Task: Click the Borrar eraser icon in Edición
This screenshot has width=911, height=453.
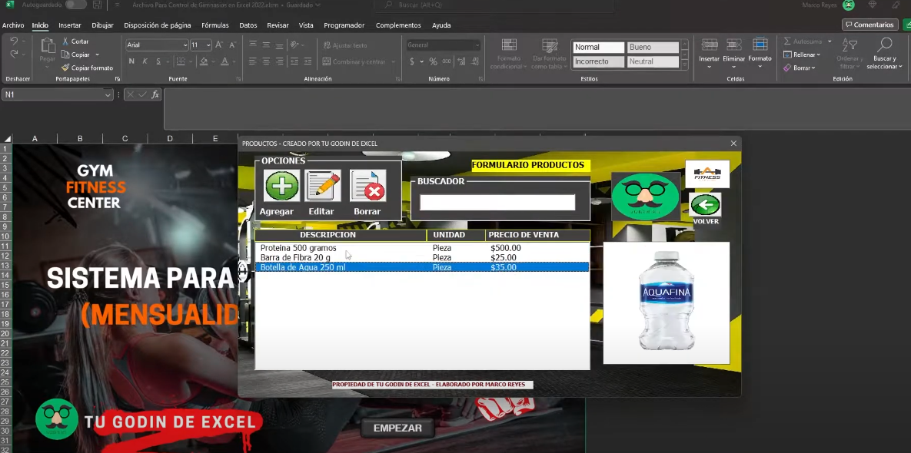Action: [x=787, y=68]
